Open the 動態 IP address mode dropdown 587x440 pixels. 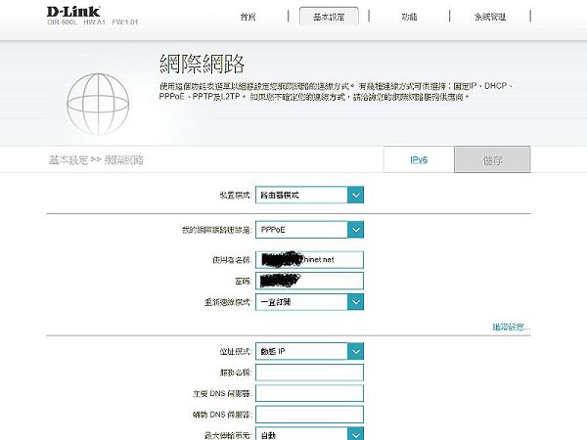[x=309, y=351]
